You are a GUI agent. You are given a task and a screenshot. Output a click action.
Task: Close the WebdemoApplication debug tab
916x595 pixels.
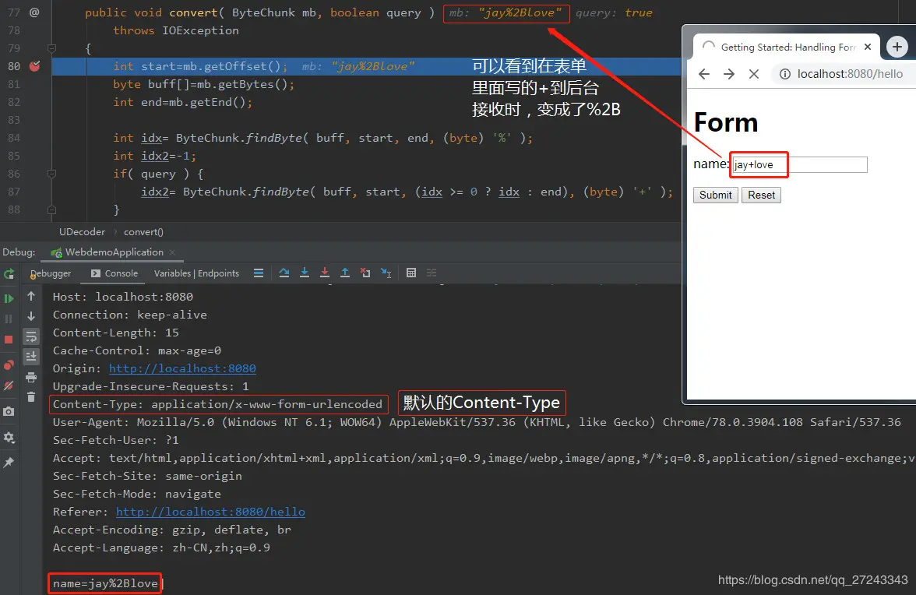coord(172,252)
